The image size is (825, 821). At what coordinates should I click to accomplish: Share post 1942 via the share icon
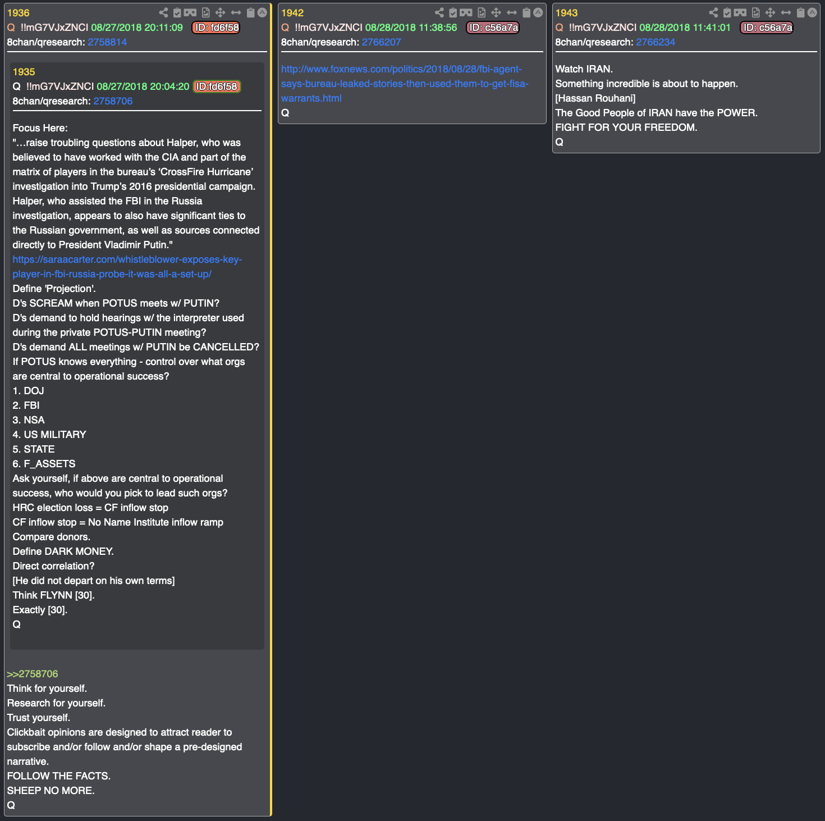coord(439,12)
